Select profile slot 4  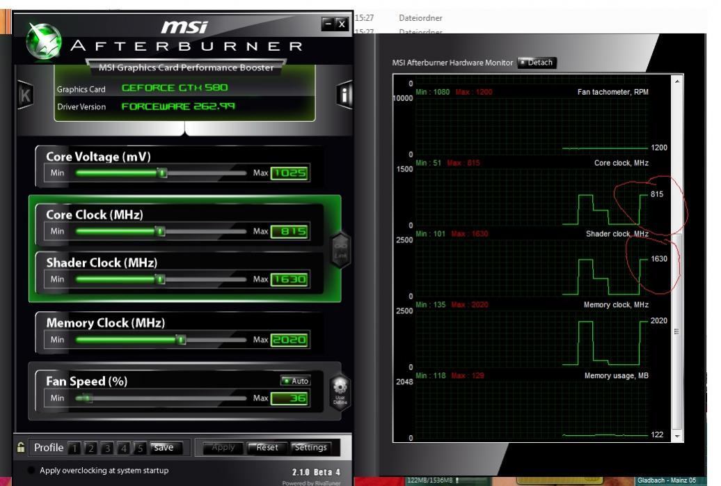click(x=124, y=448)
